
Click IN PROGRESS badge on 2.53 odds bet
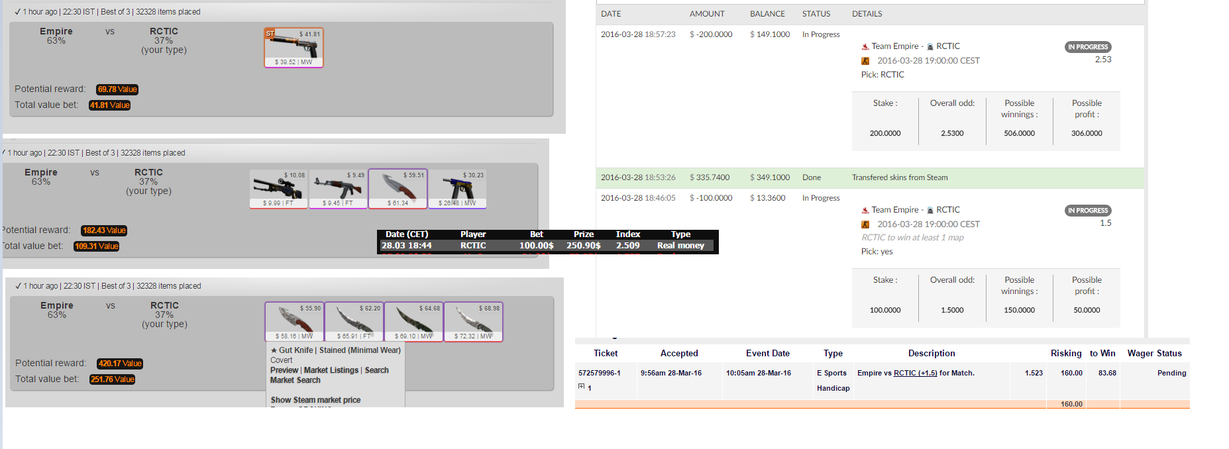1088,47
